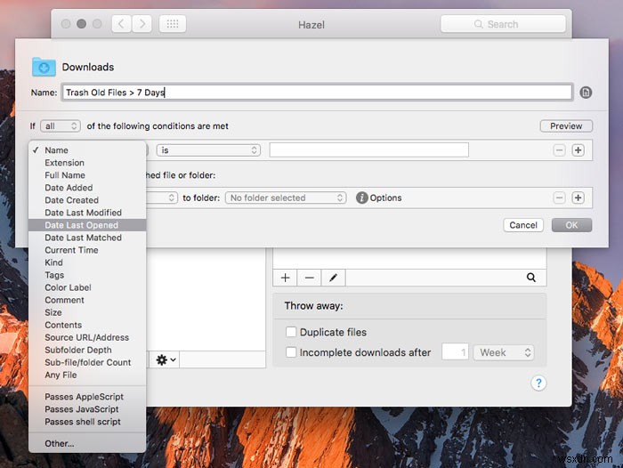623x468 pixels.
Task: Open the help question mark button
Action: 538,383
